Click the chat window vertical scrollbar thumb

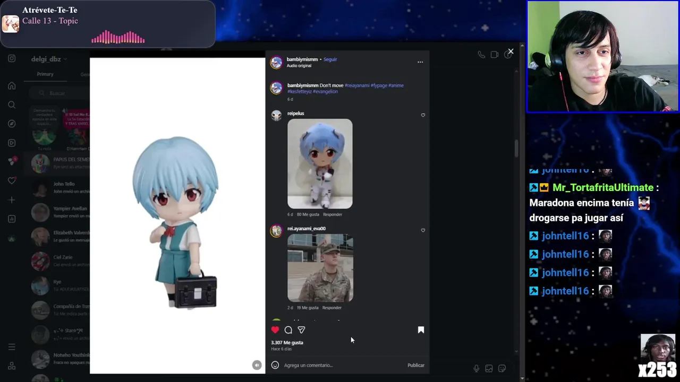pos(516,149)
